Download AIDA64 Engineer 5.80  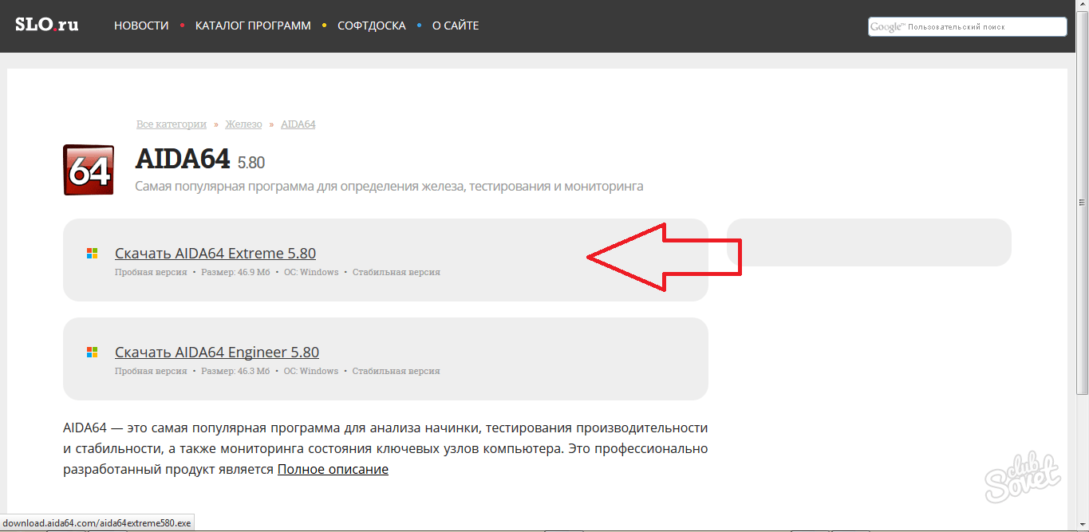pos(217,353)
